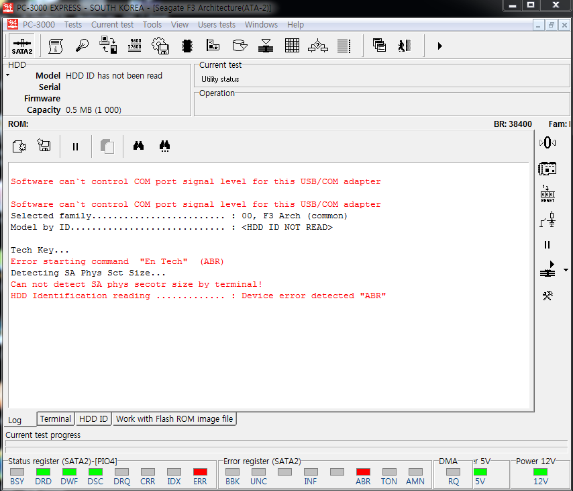Click the DMA RQ indicator
This screenshot has height=491, width=573.
click(453, 472)
